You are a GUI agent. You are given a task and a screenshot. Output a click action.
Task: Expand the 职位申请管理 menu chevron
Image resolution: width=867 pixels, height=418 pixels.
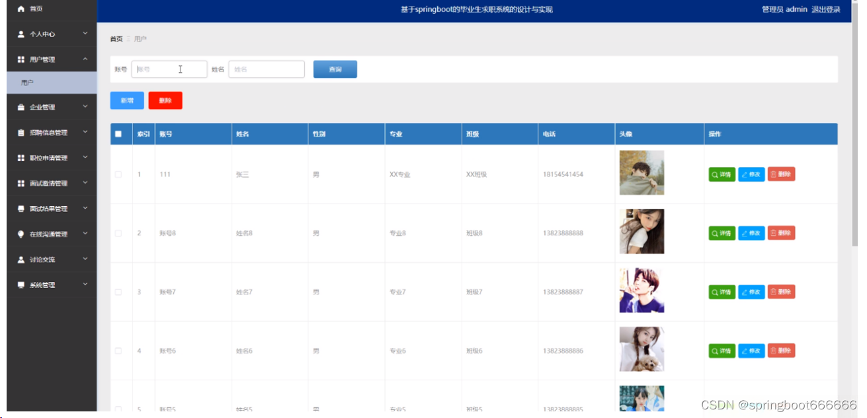tap(85, 157)
